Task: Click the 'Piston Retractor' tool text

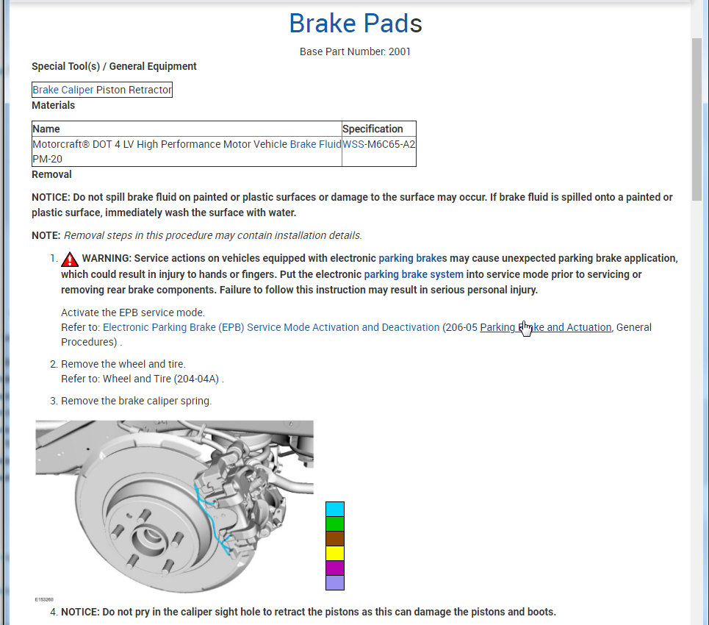Action: point(134,90)
